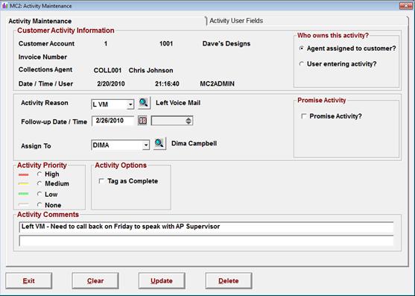Viewport: 415px width, 296px height.
Task: Expand the Activity Reason dropdown
Action: [130, 104]
